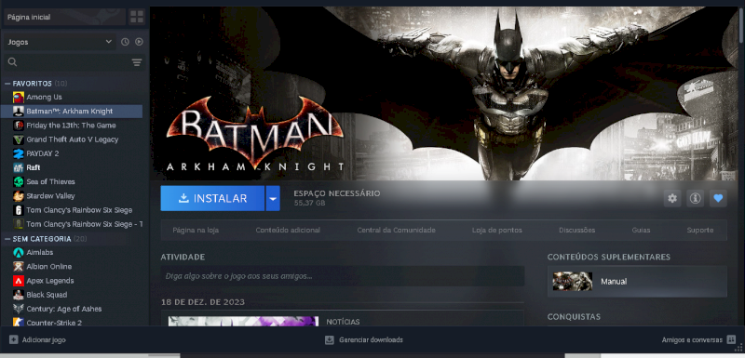Click the Among Us game icon
Image resolution: width=745 pixels, height=358 pixels.
coord(19,98)
